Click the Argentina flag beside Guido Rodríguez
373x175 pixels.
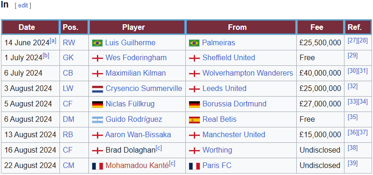(x=97, y=119)
